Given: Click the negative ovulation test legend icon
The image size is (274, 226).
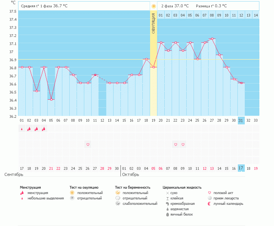Looking at the screenshot, I should [72, 198].
